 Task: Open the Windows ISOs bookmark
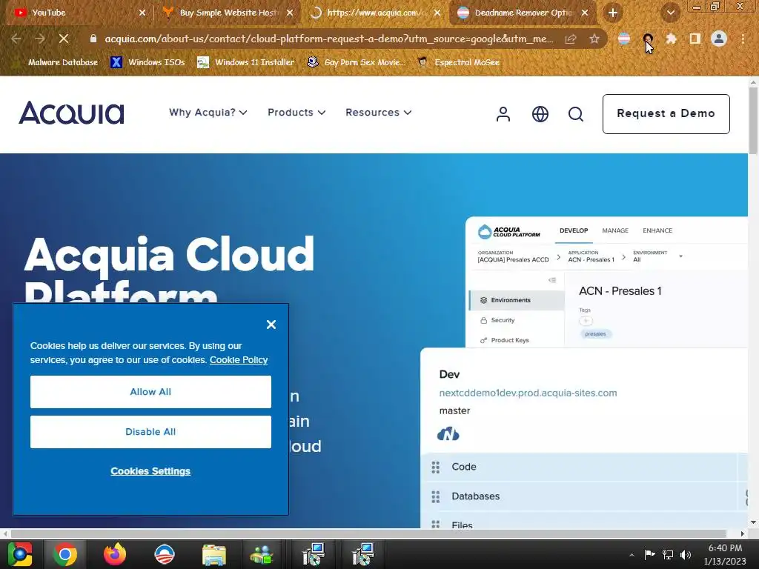tap(148, 62)
